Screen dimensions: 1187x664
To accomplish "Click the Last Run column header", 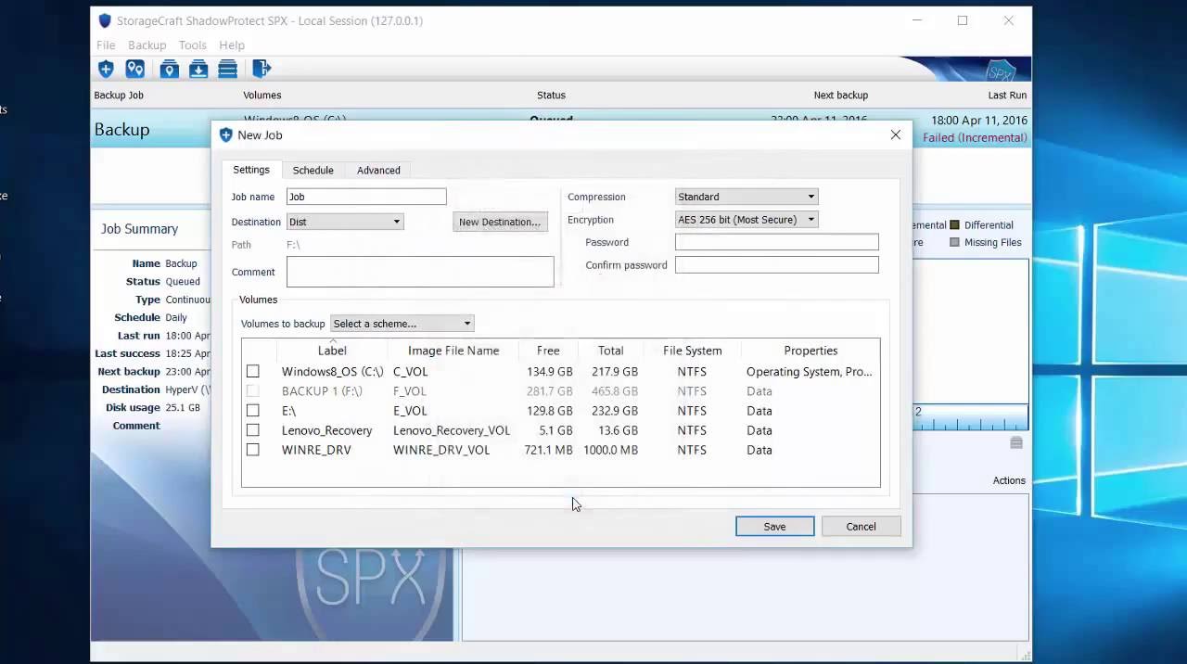I will pos(1007,96).
